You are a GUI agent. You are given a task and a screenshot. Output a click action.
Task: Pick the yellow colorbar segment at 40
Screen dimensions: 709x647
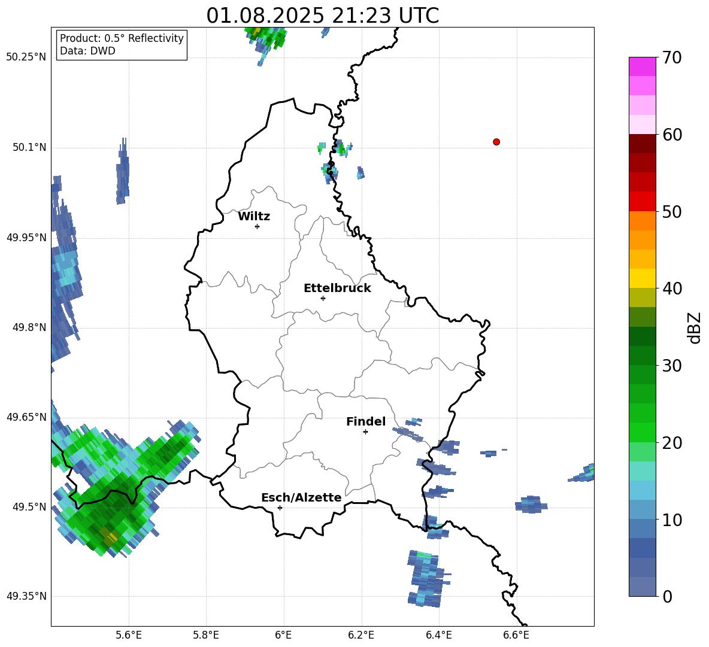(642, 278)
